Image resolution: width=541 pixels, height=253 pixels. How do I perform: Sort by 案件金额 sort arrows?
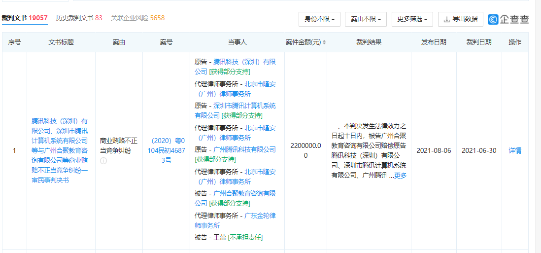coord(324,42)
